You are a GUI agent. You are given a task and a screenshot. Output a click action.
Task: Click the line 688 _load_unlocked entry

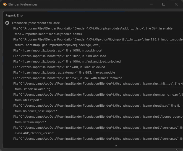point(59,67)
